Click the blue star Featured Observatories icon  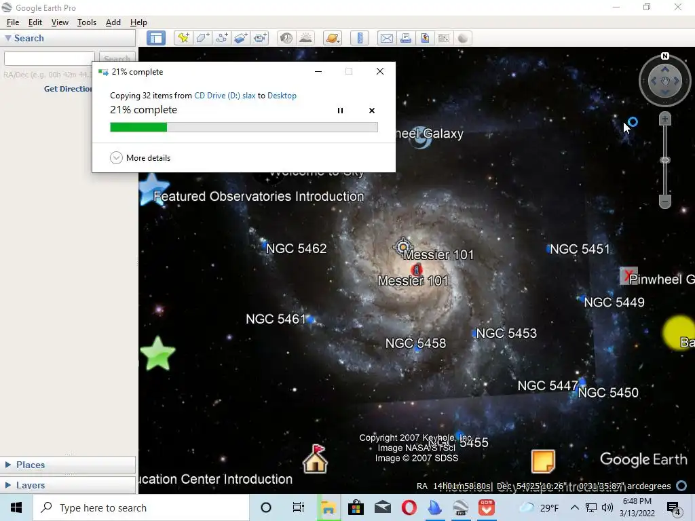coord(153,189)
